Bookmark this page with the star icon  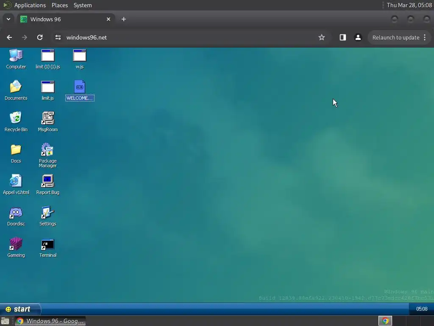click(321, 37)
